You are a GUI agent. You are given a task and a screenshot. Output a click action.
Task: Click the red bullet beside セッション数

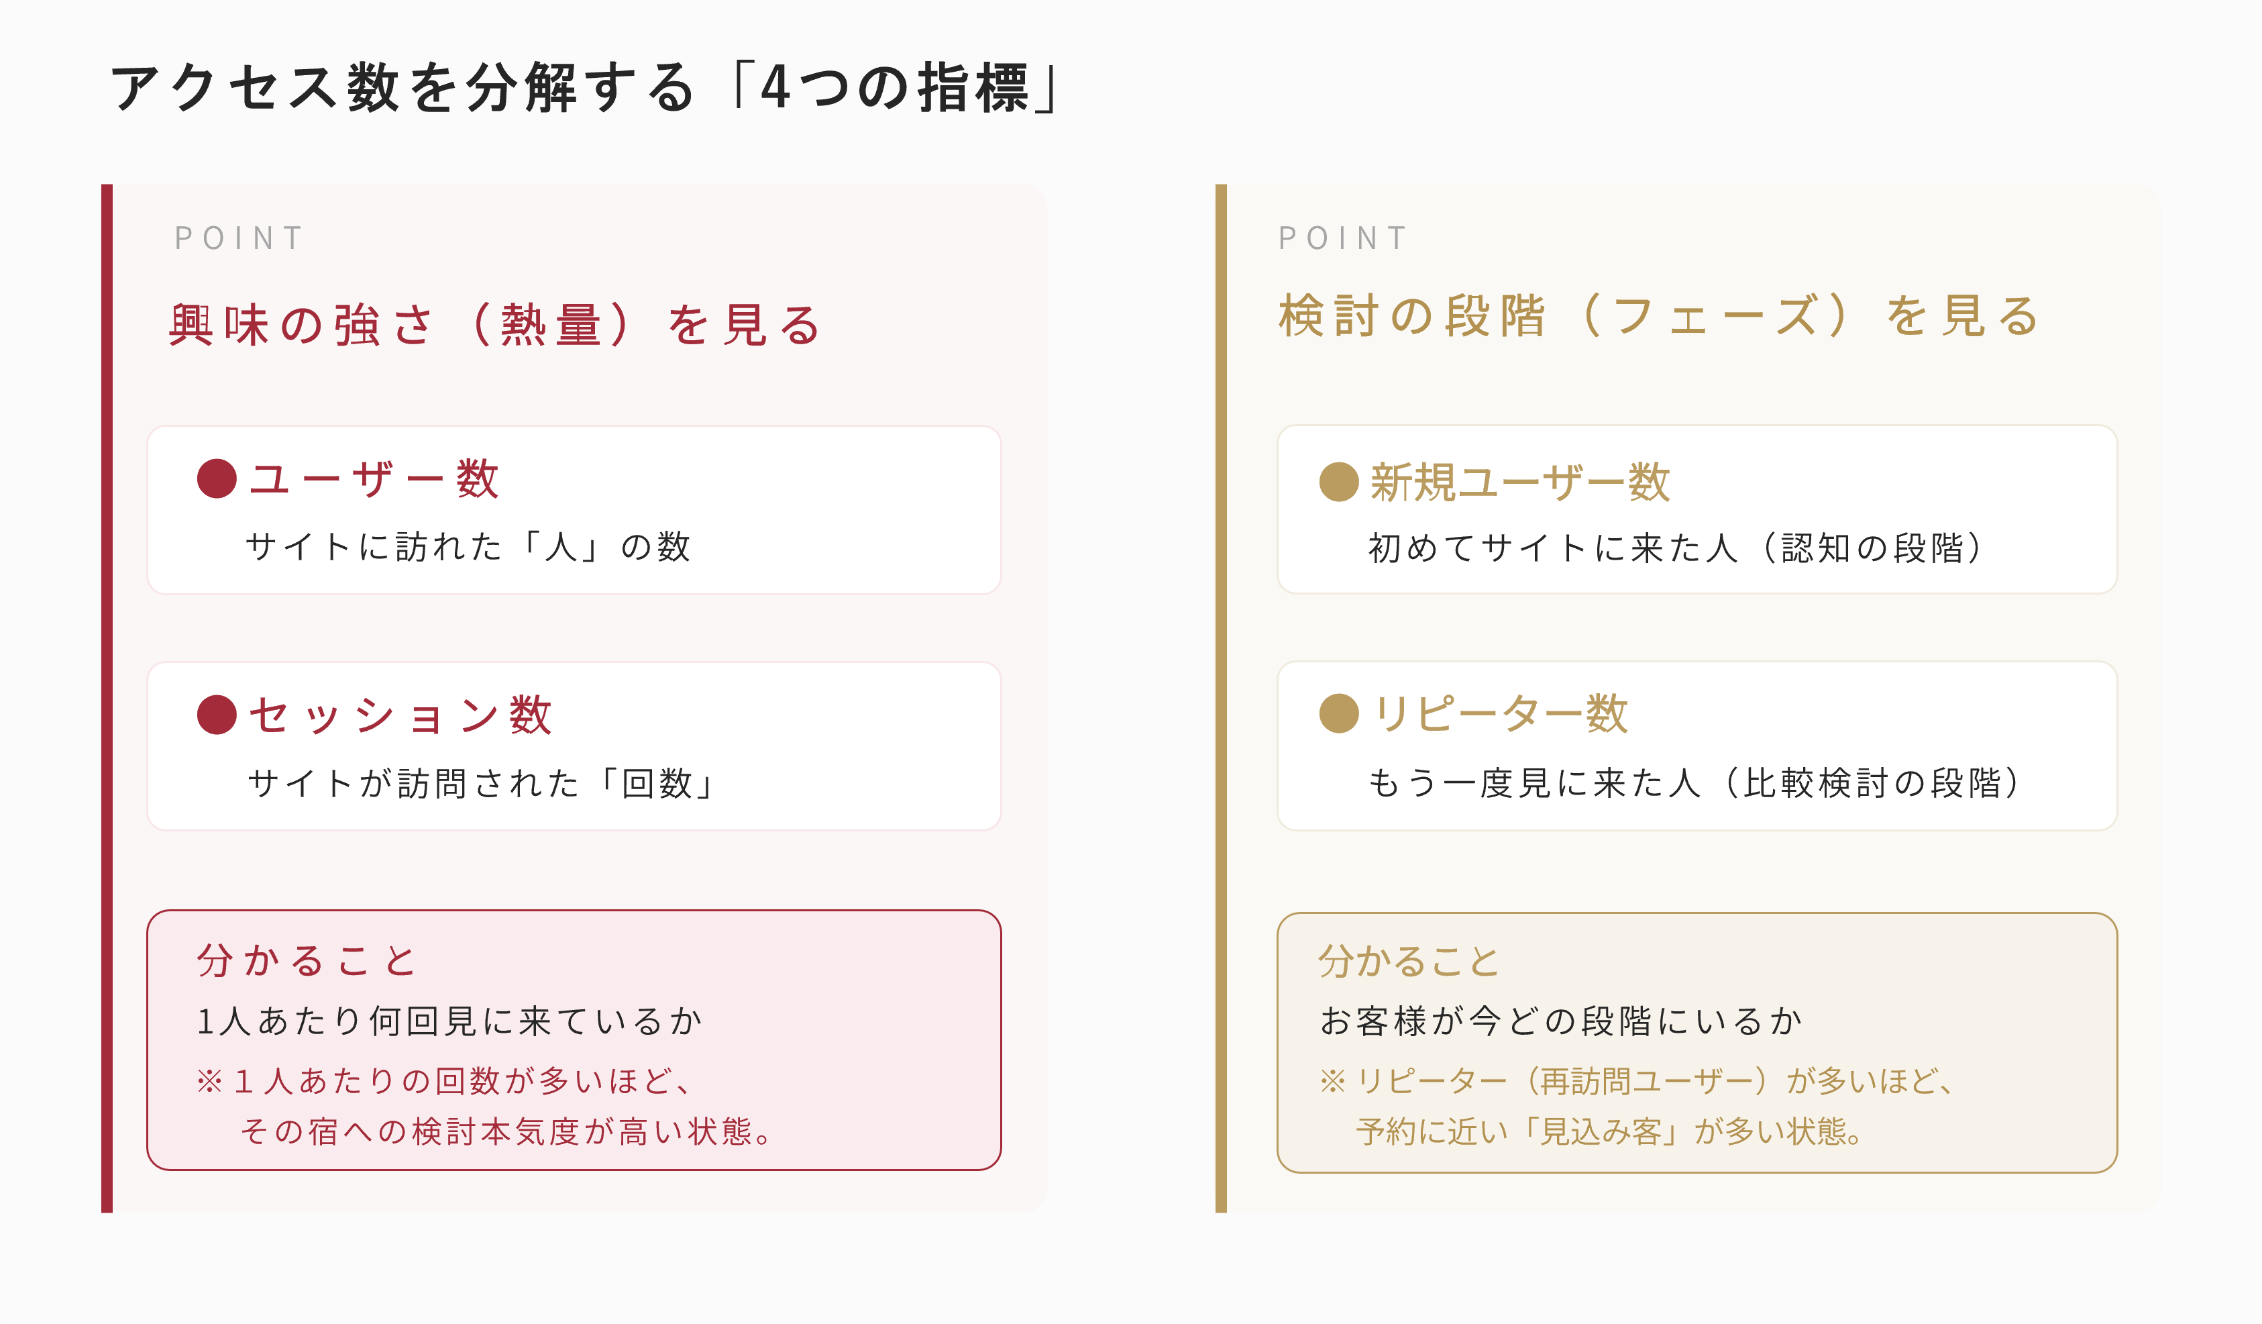pos(216,715)
